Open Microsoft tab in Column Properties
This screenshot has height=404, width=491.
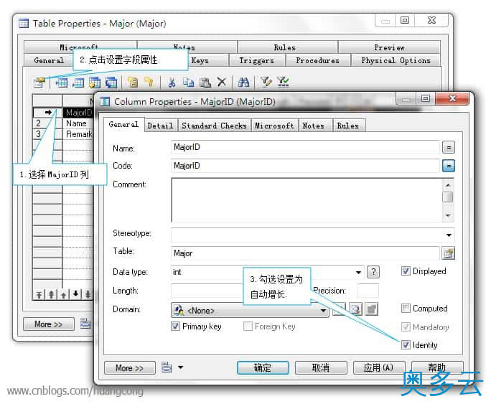[x=274, y=126]
